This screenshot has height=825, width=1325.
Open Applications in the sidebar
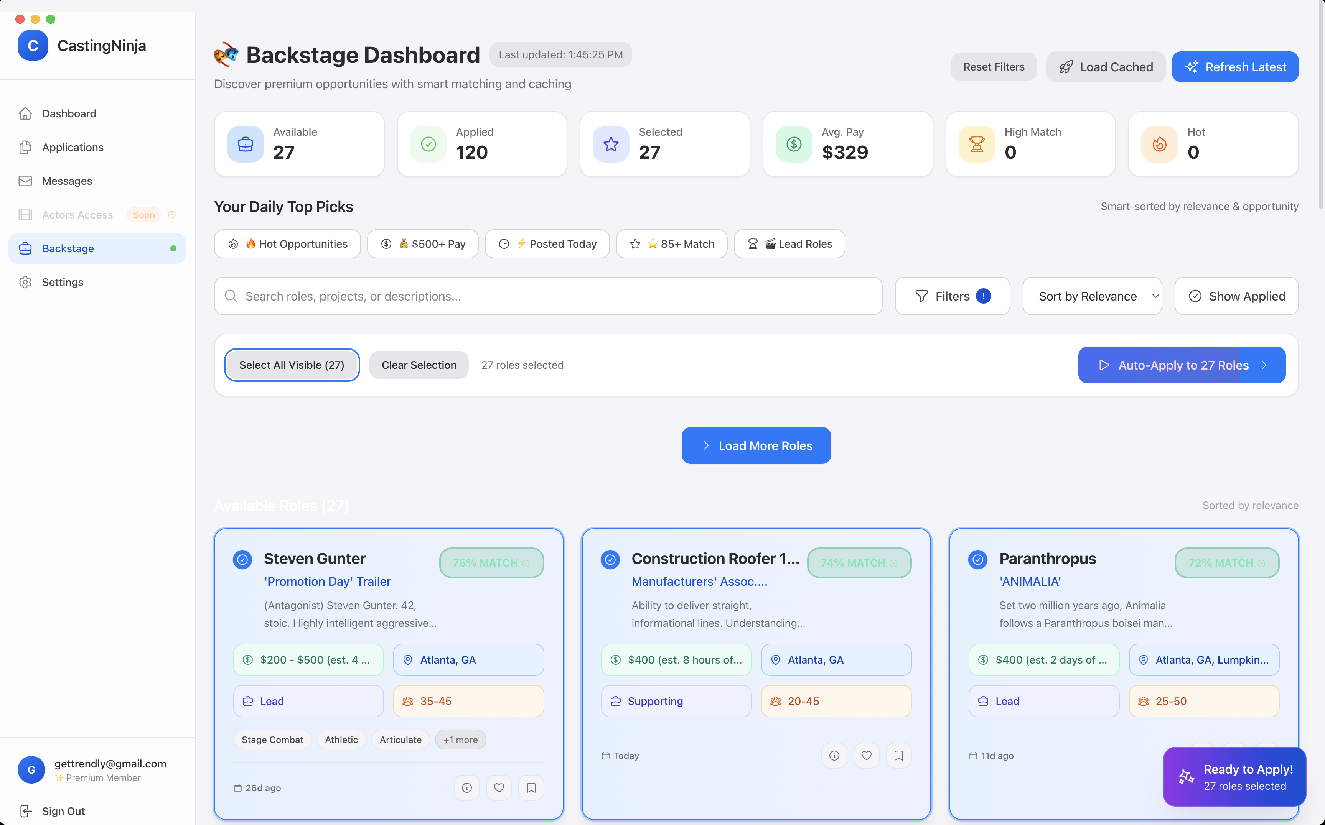point(72,147)
